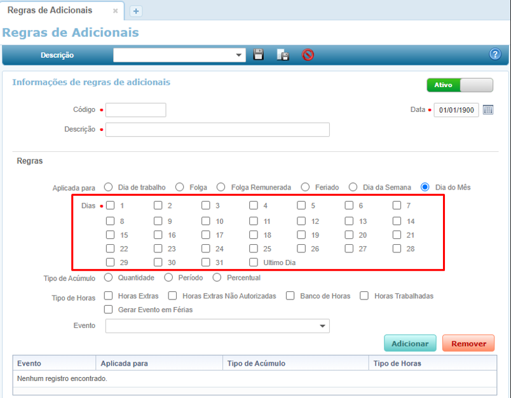
Task: Open the Evento dropdown list
Action: [x=321, y=326]
